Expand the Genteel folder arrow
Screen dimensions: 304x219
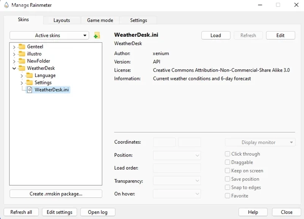(x=14, y=47)
